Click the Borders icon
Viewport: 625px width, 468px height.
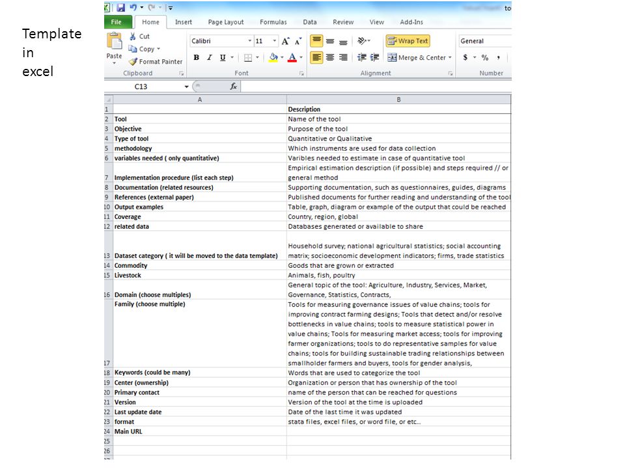(248, 58)
